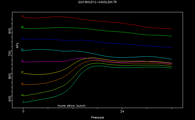
Task: Select the 24 hour time axis tick
Action: 122,111
